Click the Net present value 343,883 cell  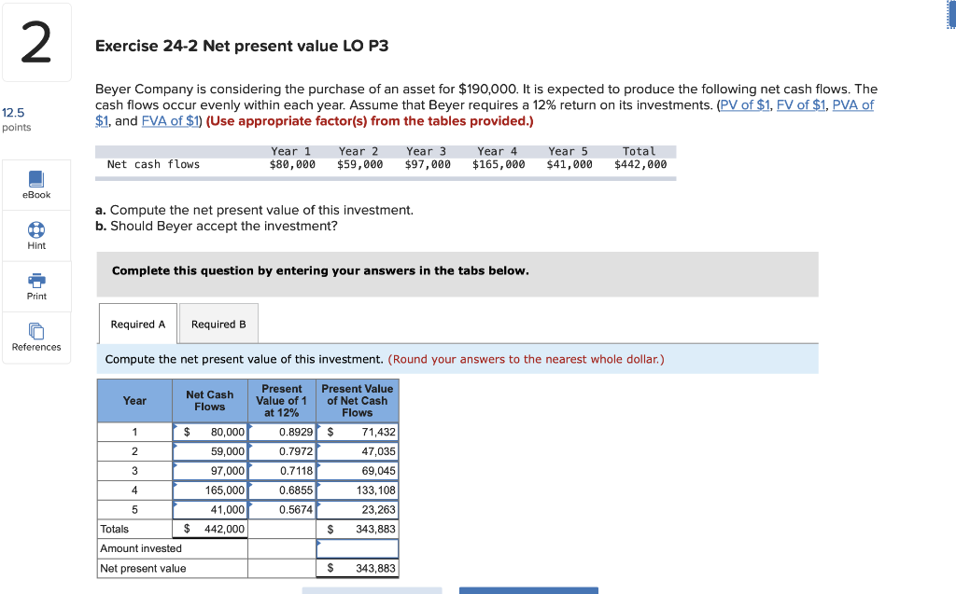click(357, 568)
